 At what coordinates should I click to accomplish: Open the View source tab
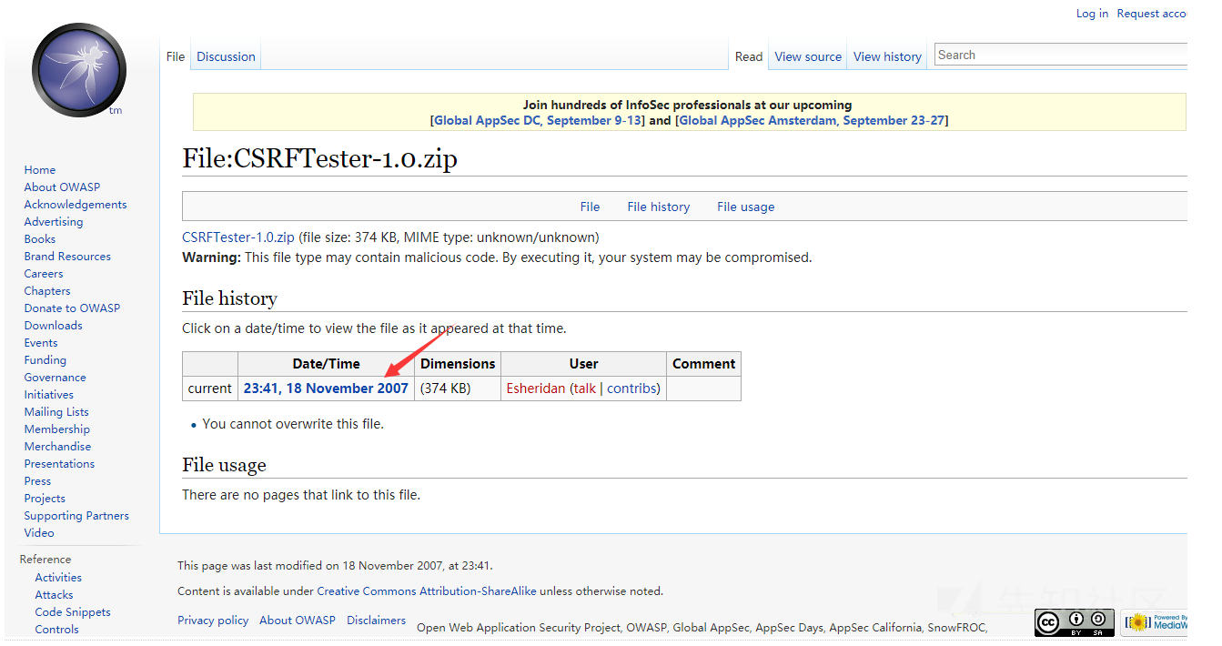coord(808,56)
